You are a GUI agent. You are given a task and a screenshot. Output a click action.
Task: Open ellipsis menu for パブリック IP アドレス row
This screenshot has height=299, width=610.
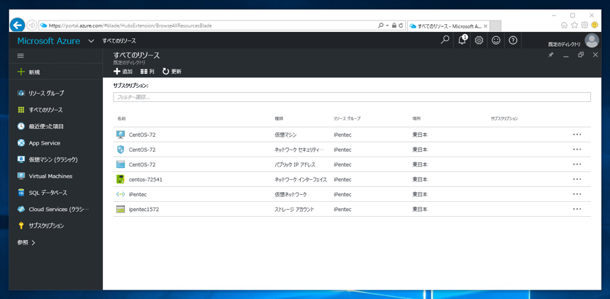(x=577, y=164)
